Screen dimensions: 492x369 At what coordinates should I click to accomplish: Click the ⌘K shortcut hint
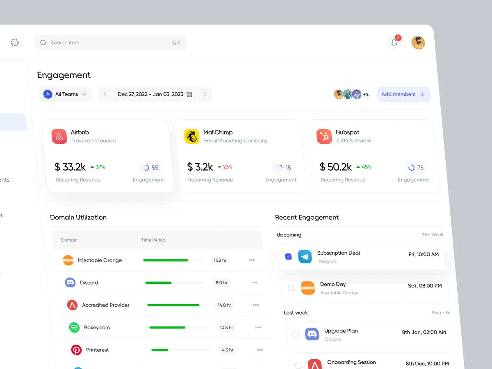[176, 43]
